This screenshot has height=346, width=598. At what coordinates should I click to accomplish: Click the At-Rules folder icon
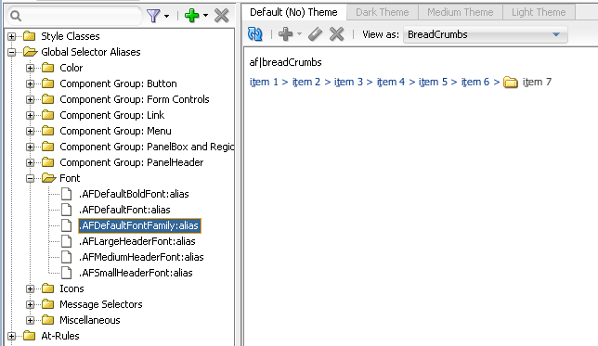coord(30,336)
